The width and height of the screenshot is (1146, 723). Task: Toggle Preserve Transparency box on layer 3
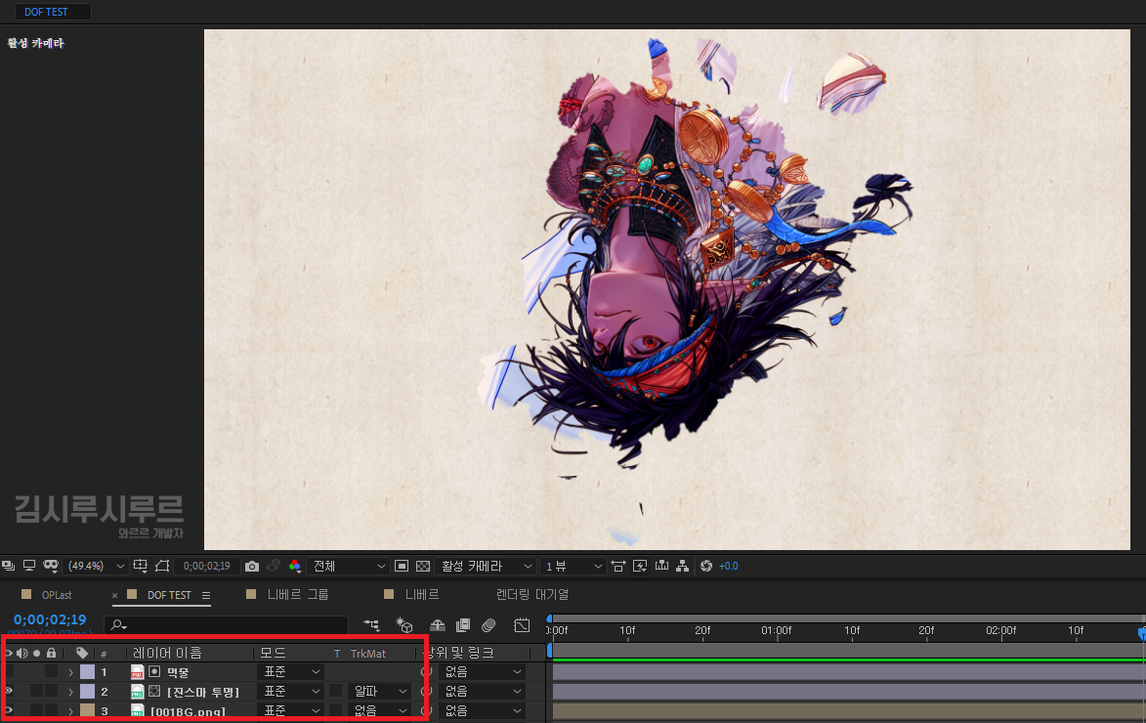coord(336,710)
